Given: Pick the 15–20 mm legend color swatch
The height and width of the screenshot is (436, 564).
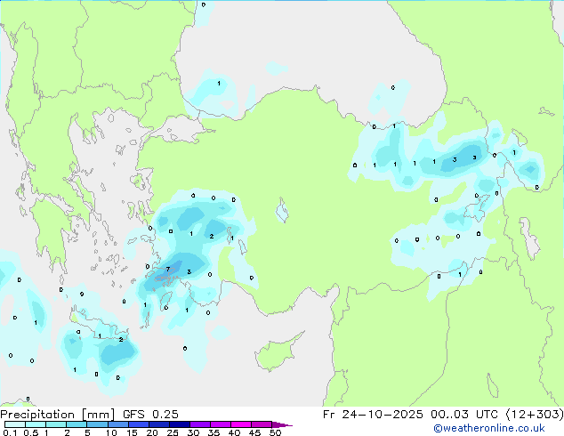Looking at the screenshot, I should 139,424.
